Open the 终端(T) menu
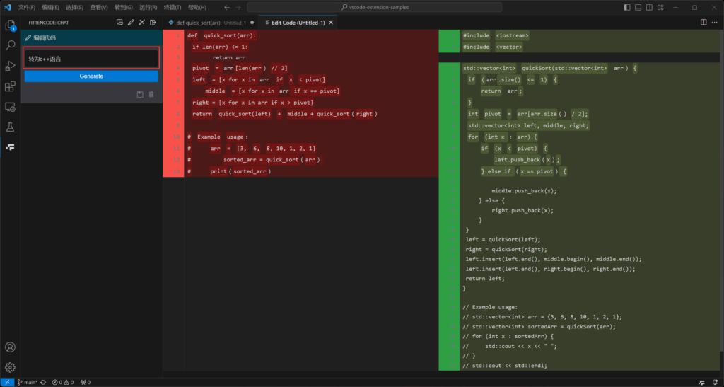The width and height of the screenshot is (724, 387). point(172,7)
